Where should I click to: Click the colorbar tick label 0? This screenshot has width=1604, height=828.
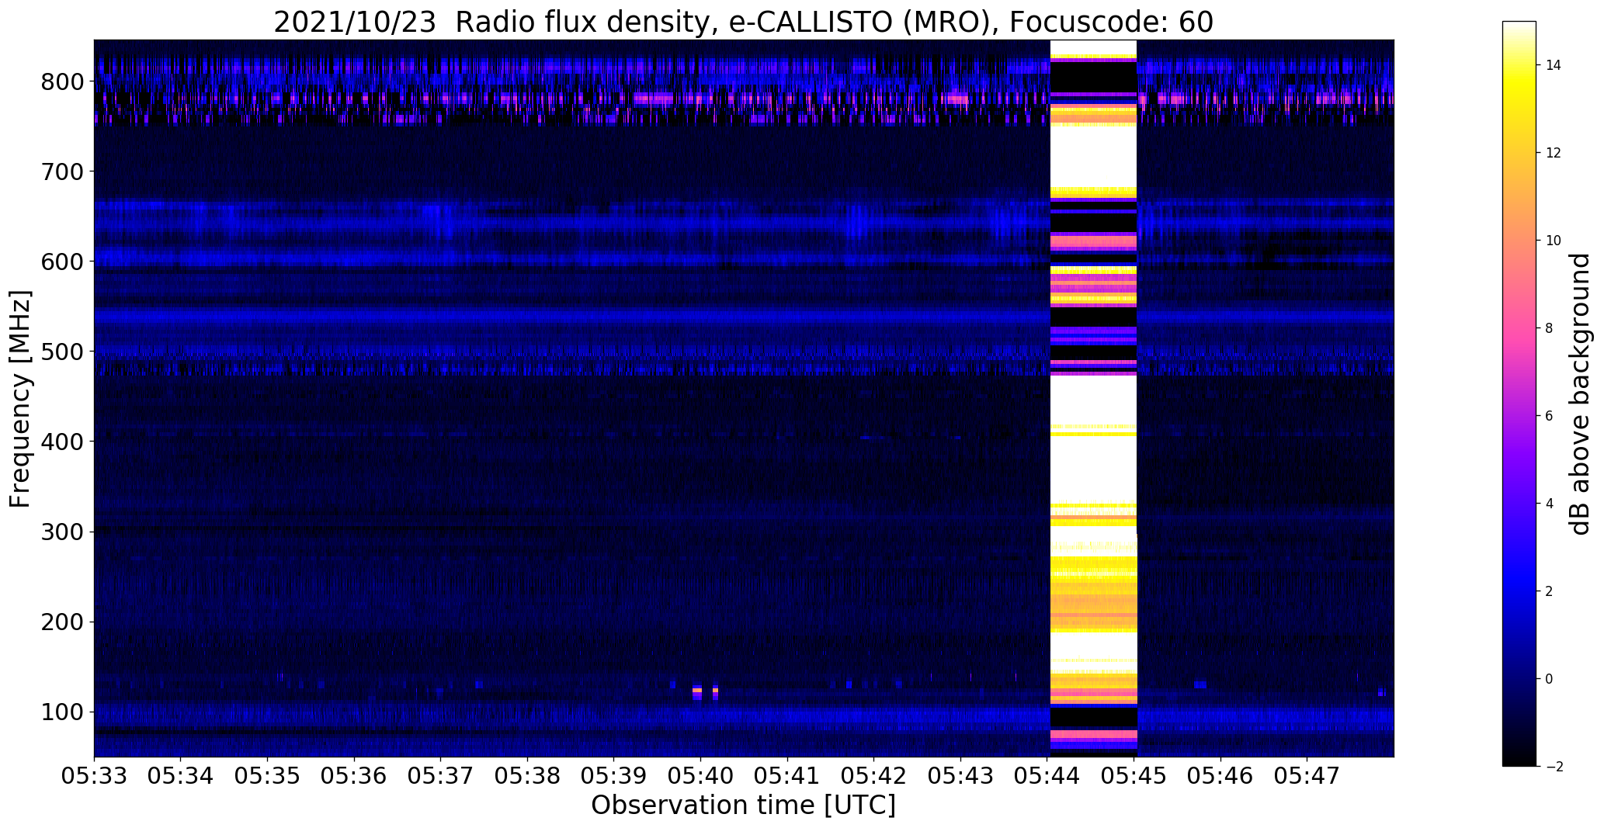tap(1550, 679)
